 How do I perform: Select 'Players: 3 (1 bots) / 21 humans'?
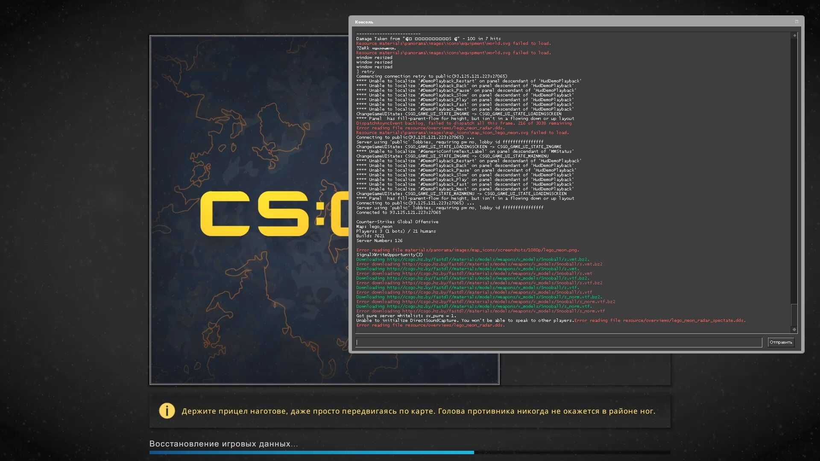(x=396, y=231)
